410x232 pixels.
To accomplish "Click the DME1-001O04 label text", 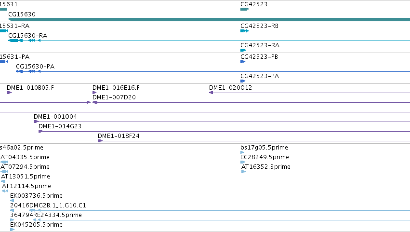I will point(55,117).
